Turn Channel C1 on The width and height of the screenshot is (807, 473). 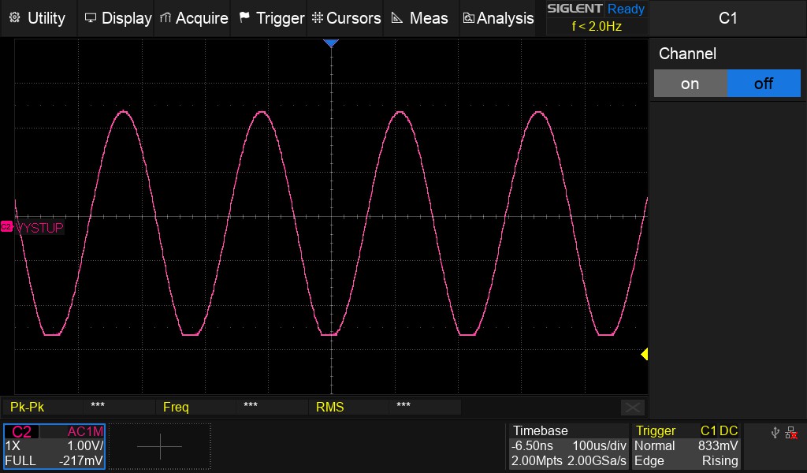coord(690,84)
